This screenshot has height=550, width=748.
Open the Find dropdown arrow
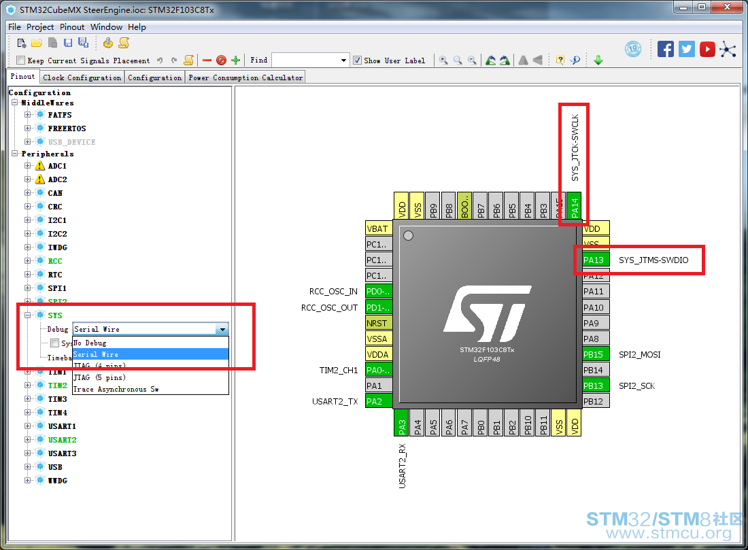(343, 60)
